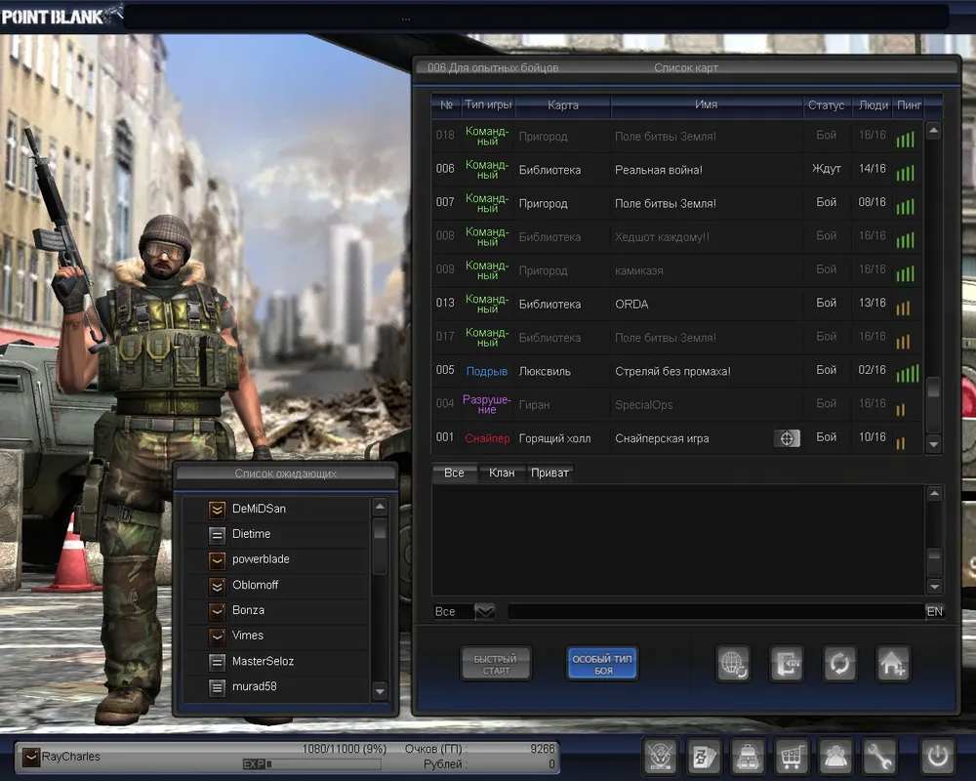Viewport: 976px width, 781px height.
Task: Click the power exit button
Action: pyautogui.click(x=937, y=756)
